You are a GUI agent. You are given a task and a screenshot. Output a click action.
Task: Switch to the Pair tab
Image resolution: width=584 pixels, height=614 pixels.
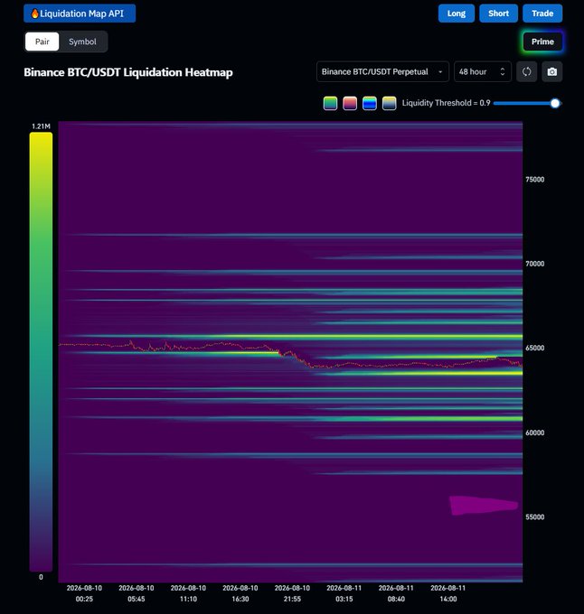42,42
